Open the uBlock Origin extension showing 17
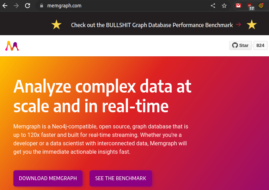The image size is (269, 190). click(x=250, y=6)
